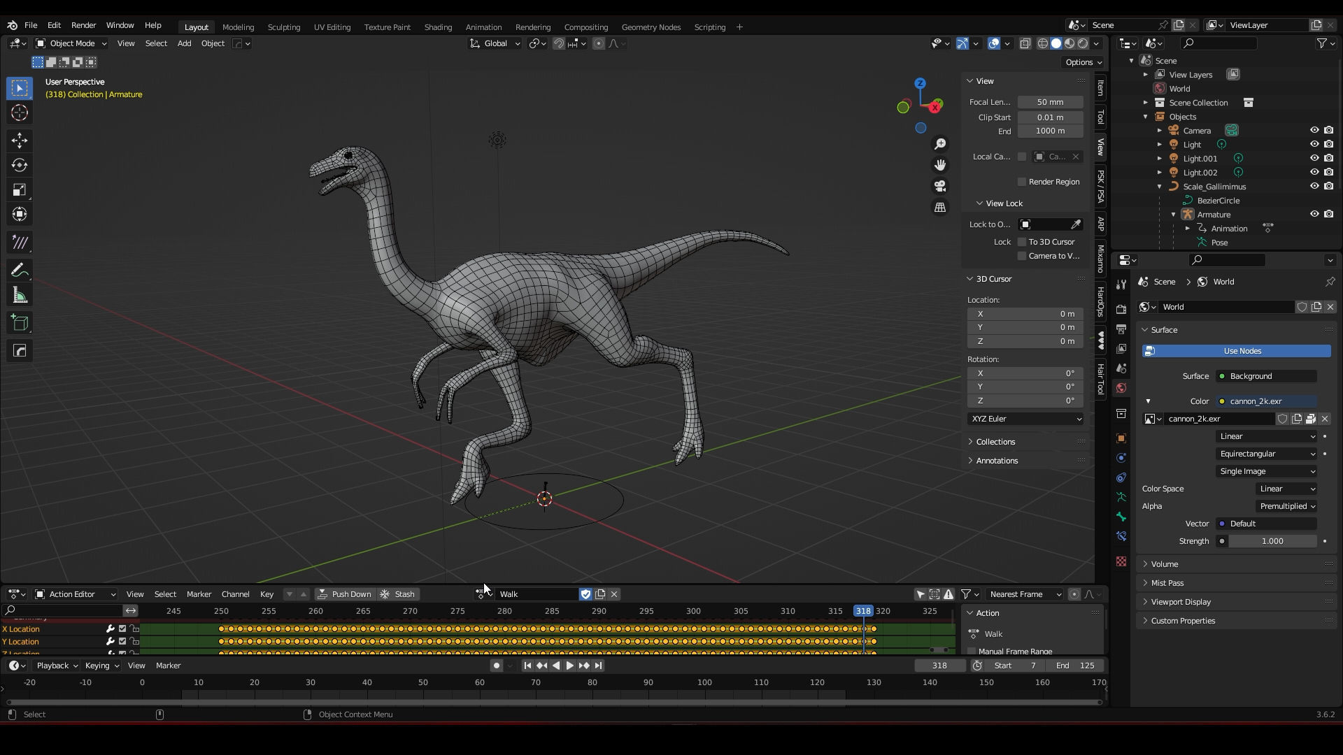
Task: Enable the Render Region checkbox
Action: pos(1021,182)
